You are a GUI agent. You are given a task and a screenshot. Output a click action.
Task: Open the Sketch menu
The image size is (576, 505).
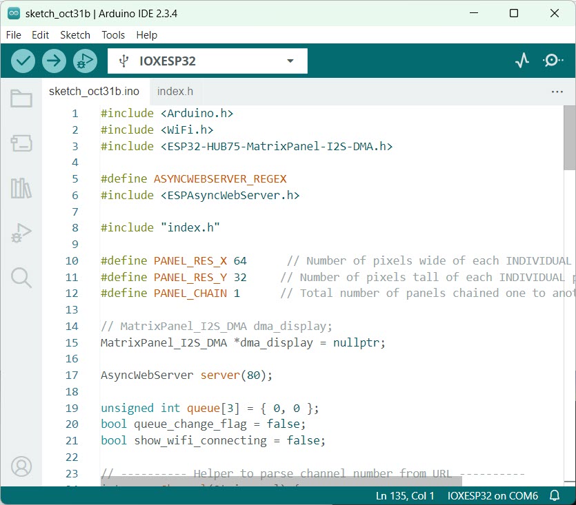pyautogui.click(x=75, y=34)
